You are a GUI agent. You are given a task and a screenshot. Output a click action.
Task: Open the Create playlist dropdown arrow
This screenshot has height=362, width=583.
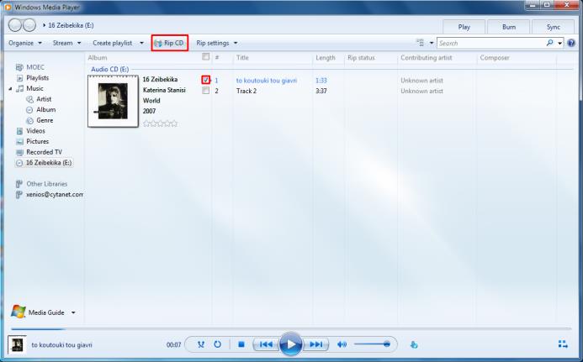[141, 43]
